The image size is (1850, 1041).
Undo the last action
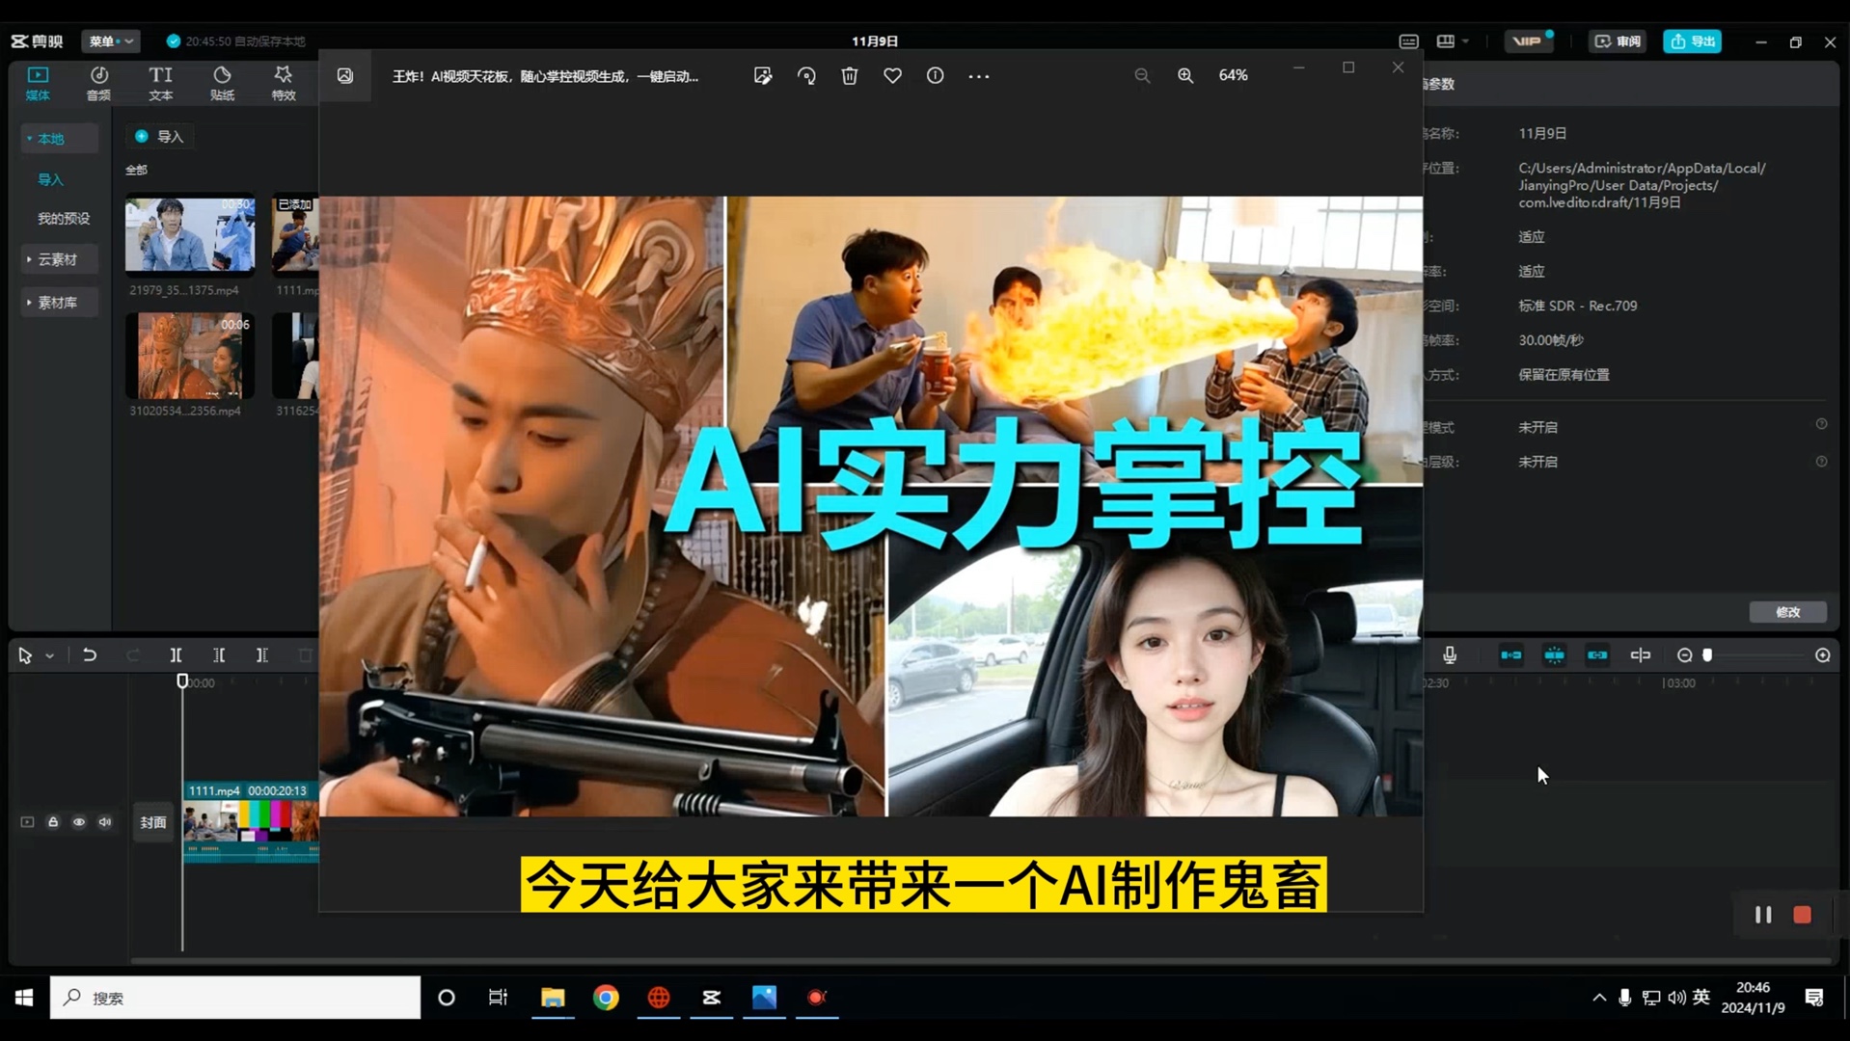(90, 655)
